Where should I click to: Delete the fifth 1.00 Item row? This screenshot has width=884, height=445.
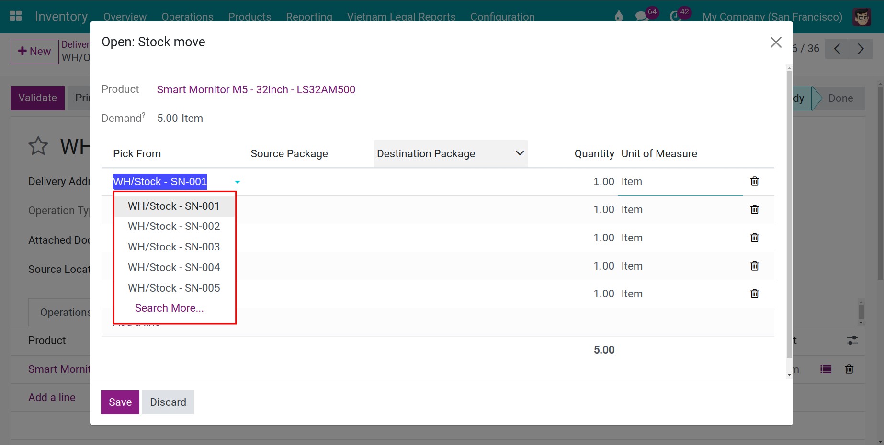point(754,293)
